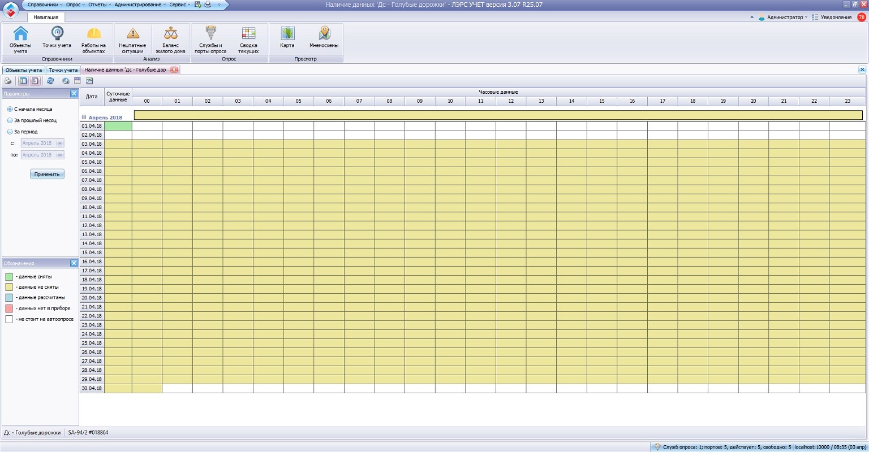Open Отчеты menu
The image size is (869, 452).
click(x=99, y=5)
